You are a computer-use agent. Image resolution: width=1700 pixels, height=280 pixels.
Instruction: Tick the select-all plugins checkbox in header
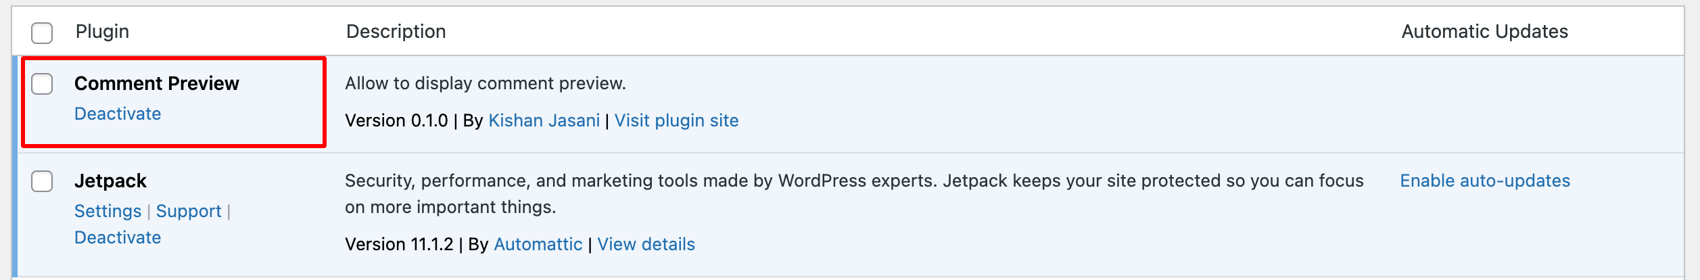point(42,32)
